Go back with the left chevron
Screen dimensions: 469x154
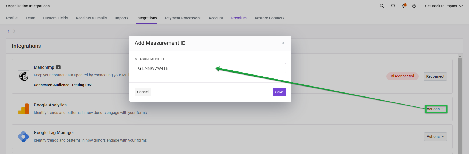pos(8,31)
